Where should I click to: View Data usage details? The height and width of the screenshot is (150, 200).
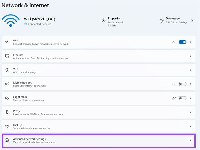pyautogui.click(x=192, y=21)
